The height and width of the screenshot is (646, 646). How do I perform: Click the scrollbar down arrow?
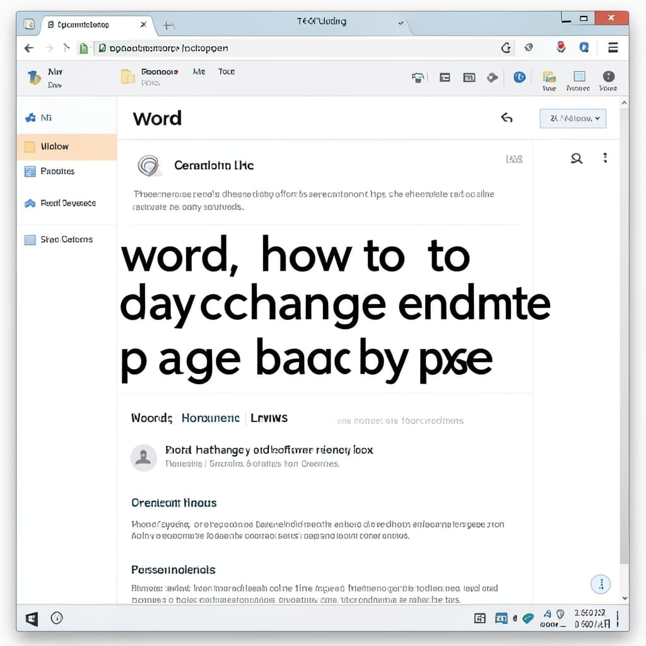coord(625,598)
